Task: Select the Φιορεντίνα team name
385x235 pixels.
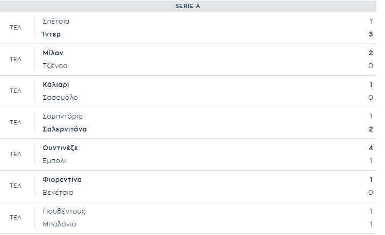Action: click(x=62, y=180)
